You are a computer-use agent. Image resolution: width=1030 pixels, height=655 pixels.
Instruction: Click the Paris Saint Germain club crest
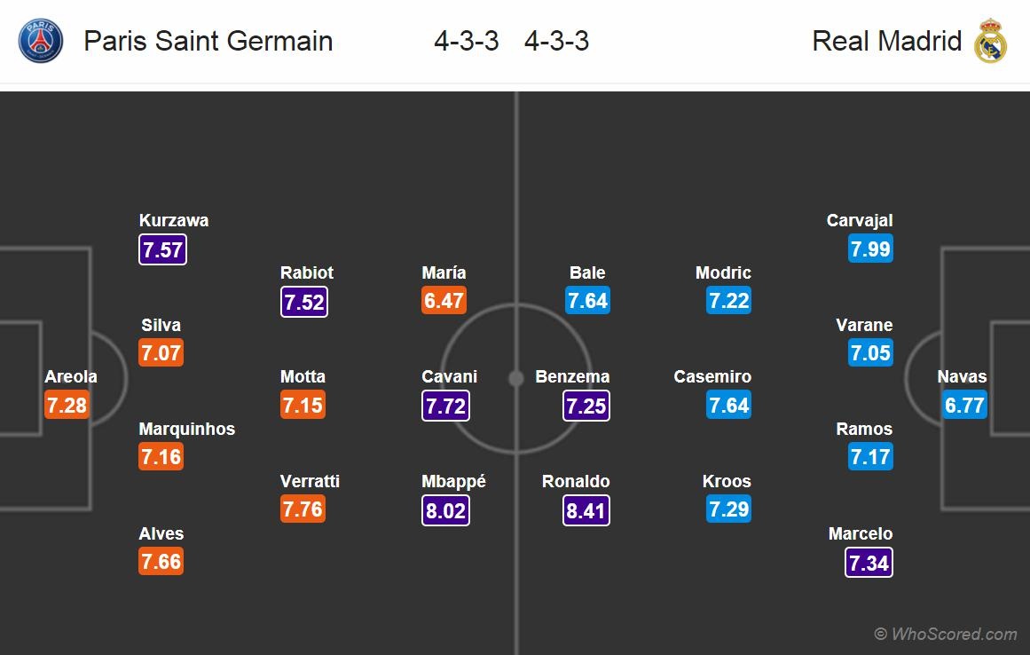(41, 41)
